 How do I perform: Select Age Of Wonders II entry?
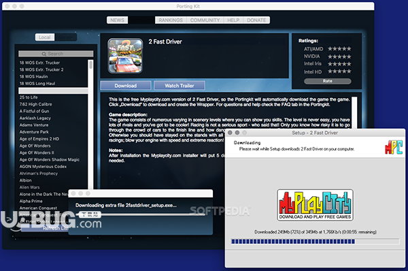point(37,153)
